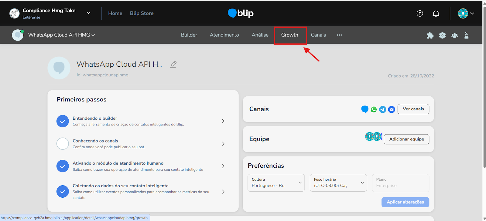Click the Id: whatsappcloudapihmg text

tap(102, 75)
